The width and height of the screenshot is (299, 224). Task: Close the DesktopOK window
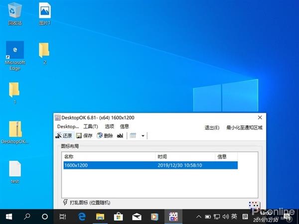[x=260, y=117]
